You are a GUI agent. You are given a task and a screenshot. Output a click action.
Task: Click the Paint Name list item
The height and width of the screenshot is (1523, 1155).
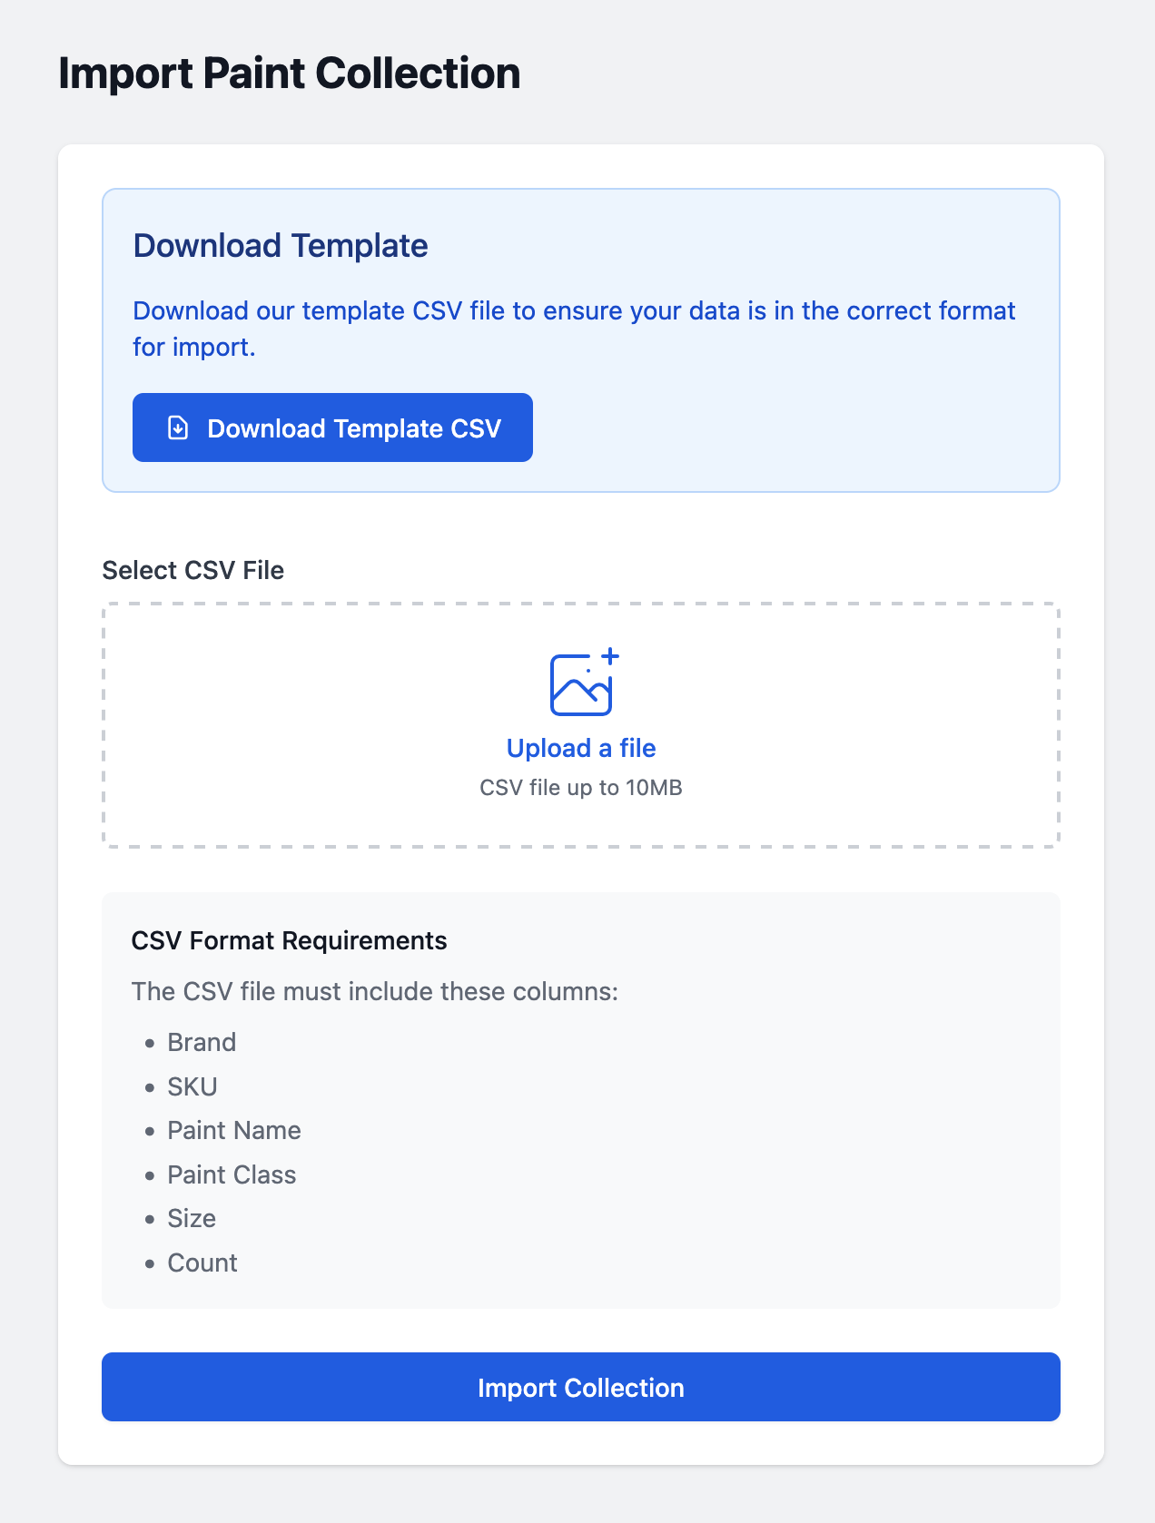coord(234,1130)
